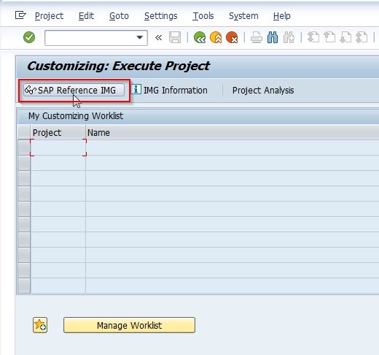This screenshot has width=379, height=355.
Task: Select the Name column header
Action: point(232,133)
